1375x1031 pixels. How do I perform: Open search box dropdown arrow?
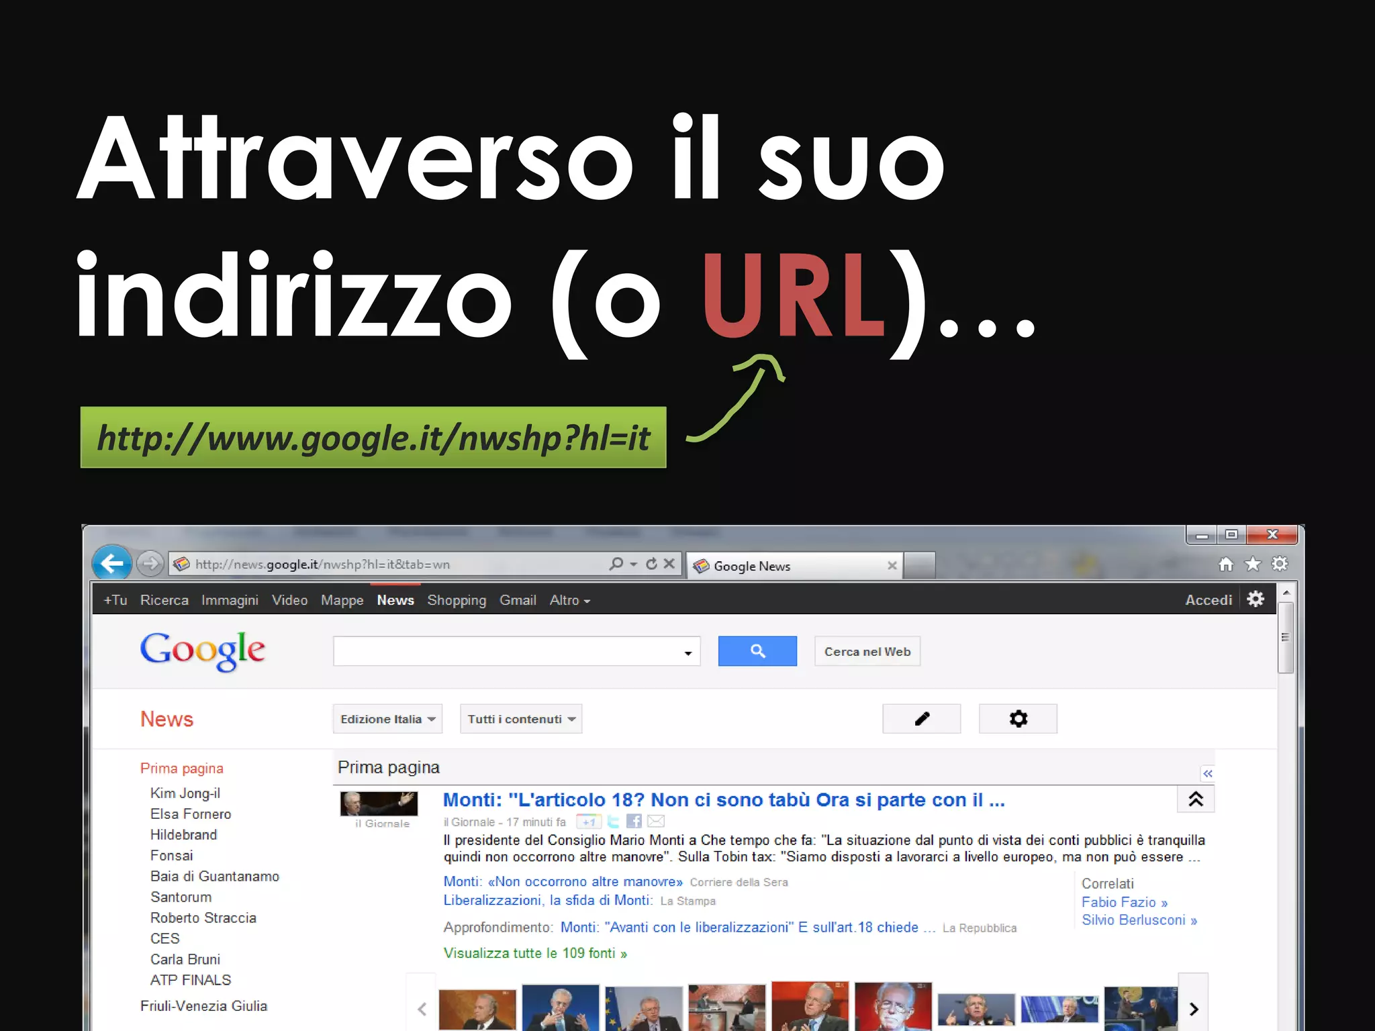[x=688, y=653]
